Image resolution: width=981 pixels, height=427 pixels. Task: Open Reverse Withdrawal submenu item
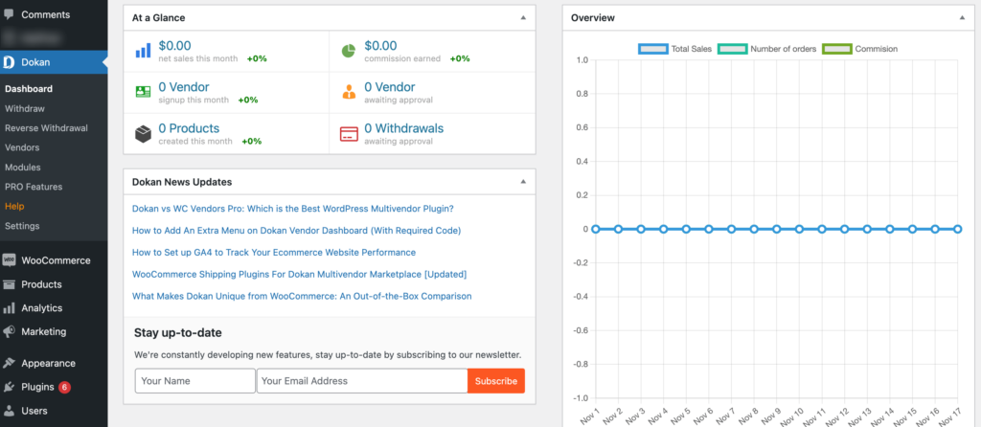46,127
